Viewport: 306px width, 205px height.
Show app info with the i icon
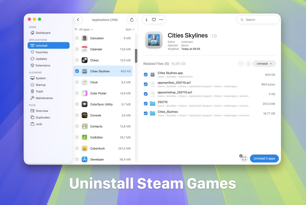146,20
